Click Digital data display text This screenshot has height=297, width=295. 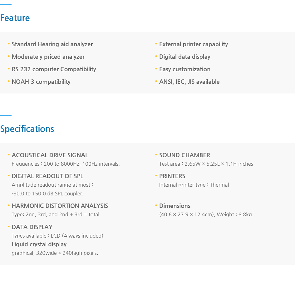[185, 57]
